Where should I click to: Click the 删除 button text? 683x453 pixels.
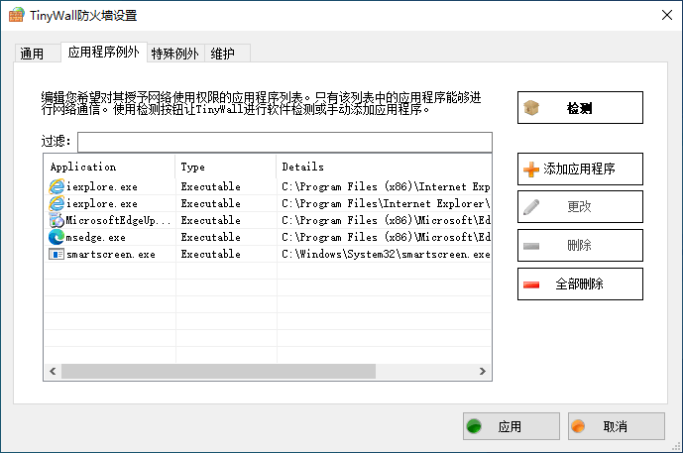[x=579, y=245]
